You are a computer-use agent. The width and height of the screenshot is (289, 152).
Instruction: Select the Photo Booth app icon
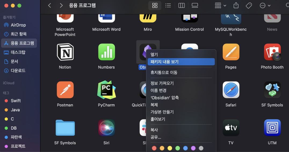[x=272, y=52]
